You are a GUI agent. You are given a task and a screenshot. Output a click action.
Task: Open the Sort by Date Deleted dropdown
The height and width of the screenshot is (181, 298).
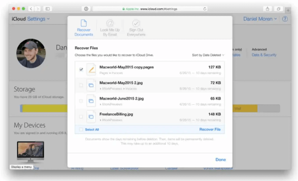(x=208, y=55)
